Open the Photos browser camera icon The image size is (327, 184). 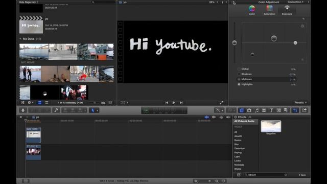pyautogui.click(x=249, y=110)
